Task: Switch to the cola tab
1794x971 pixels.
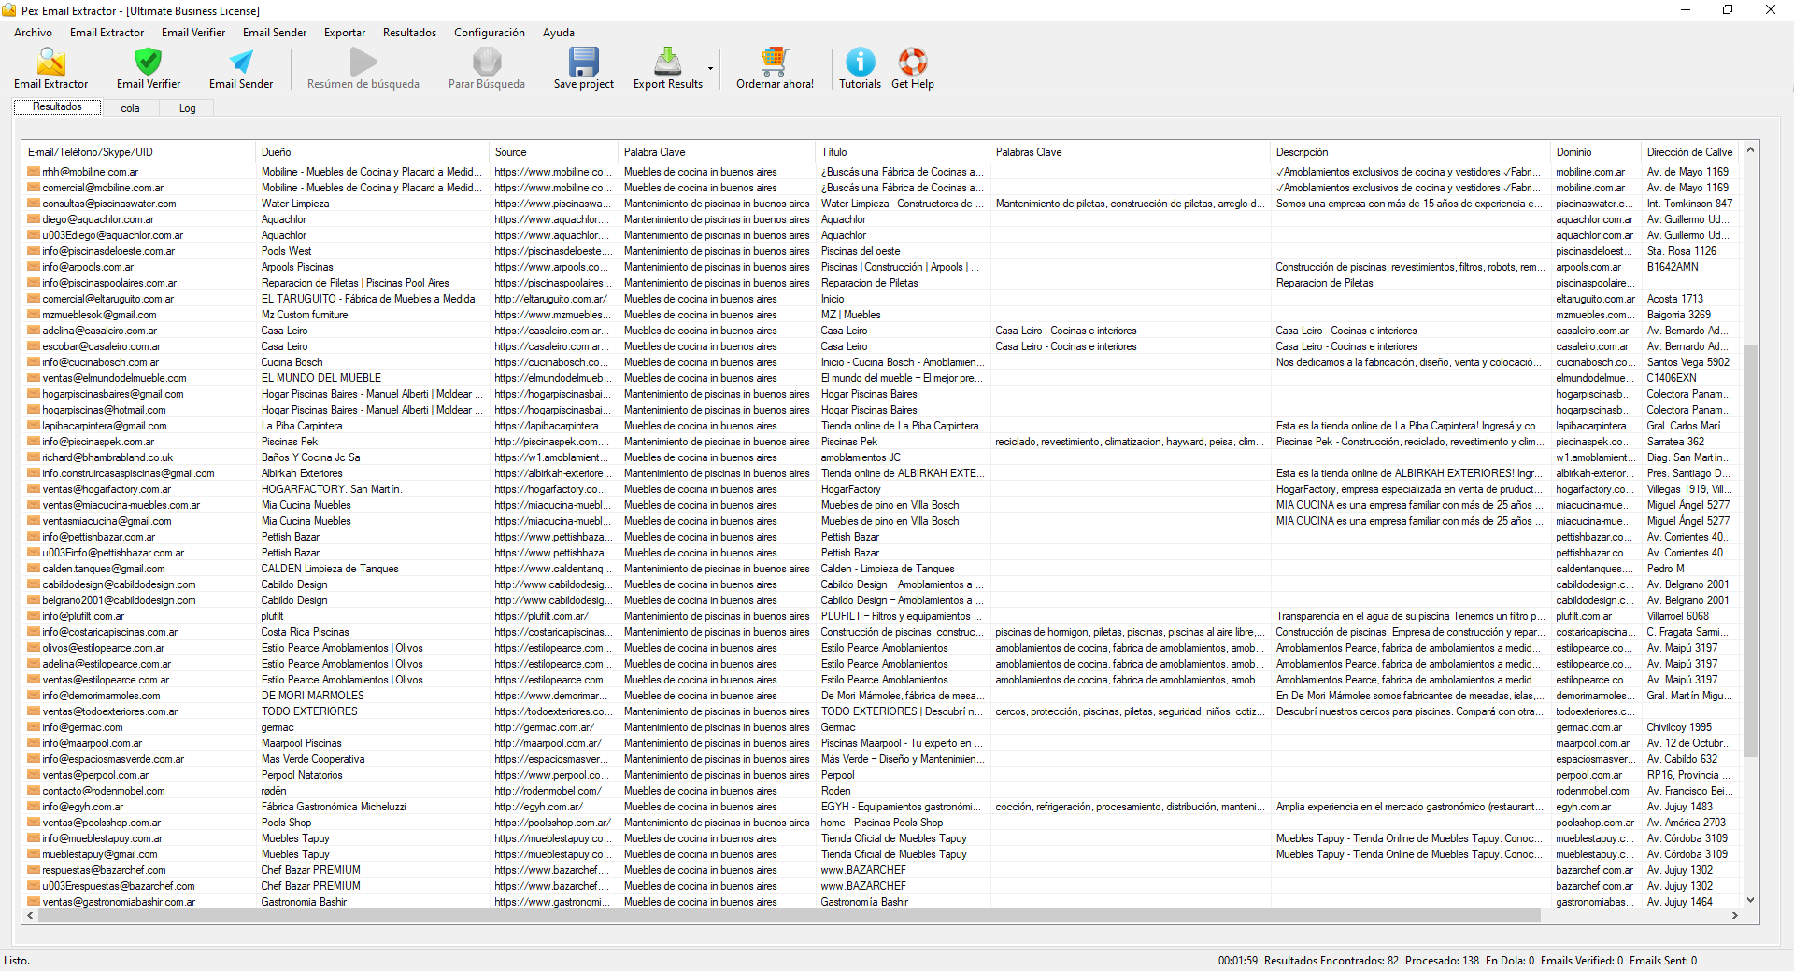Action: coord(130,108)
